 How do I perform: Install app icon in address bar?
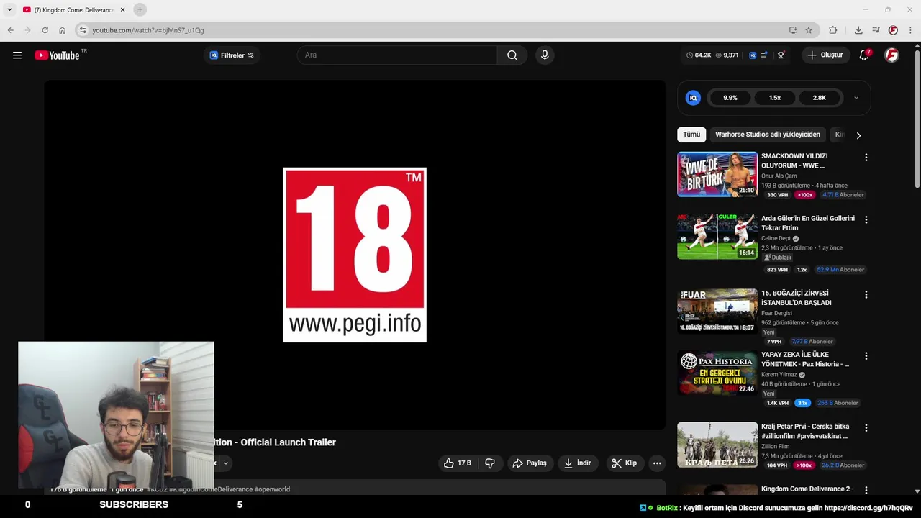tap(793, 30)
